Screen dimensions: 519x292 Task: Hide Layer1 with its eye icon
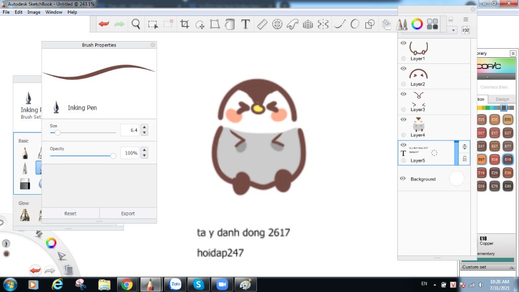pos(403,43)
